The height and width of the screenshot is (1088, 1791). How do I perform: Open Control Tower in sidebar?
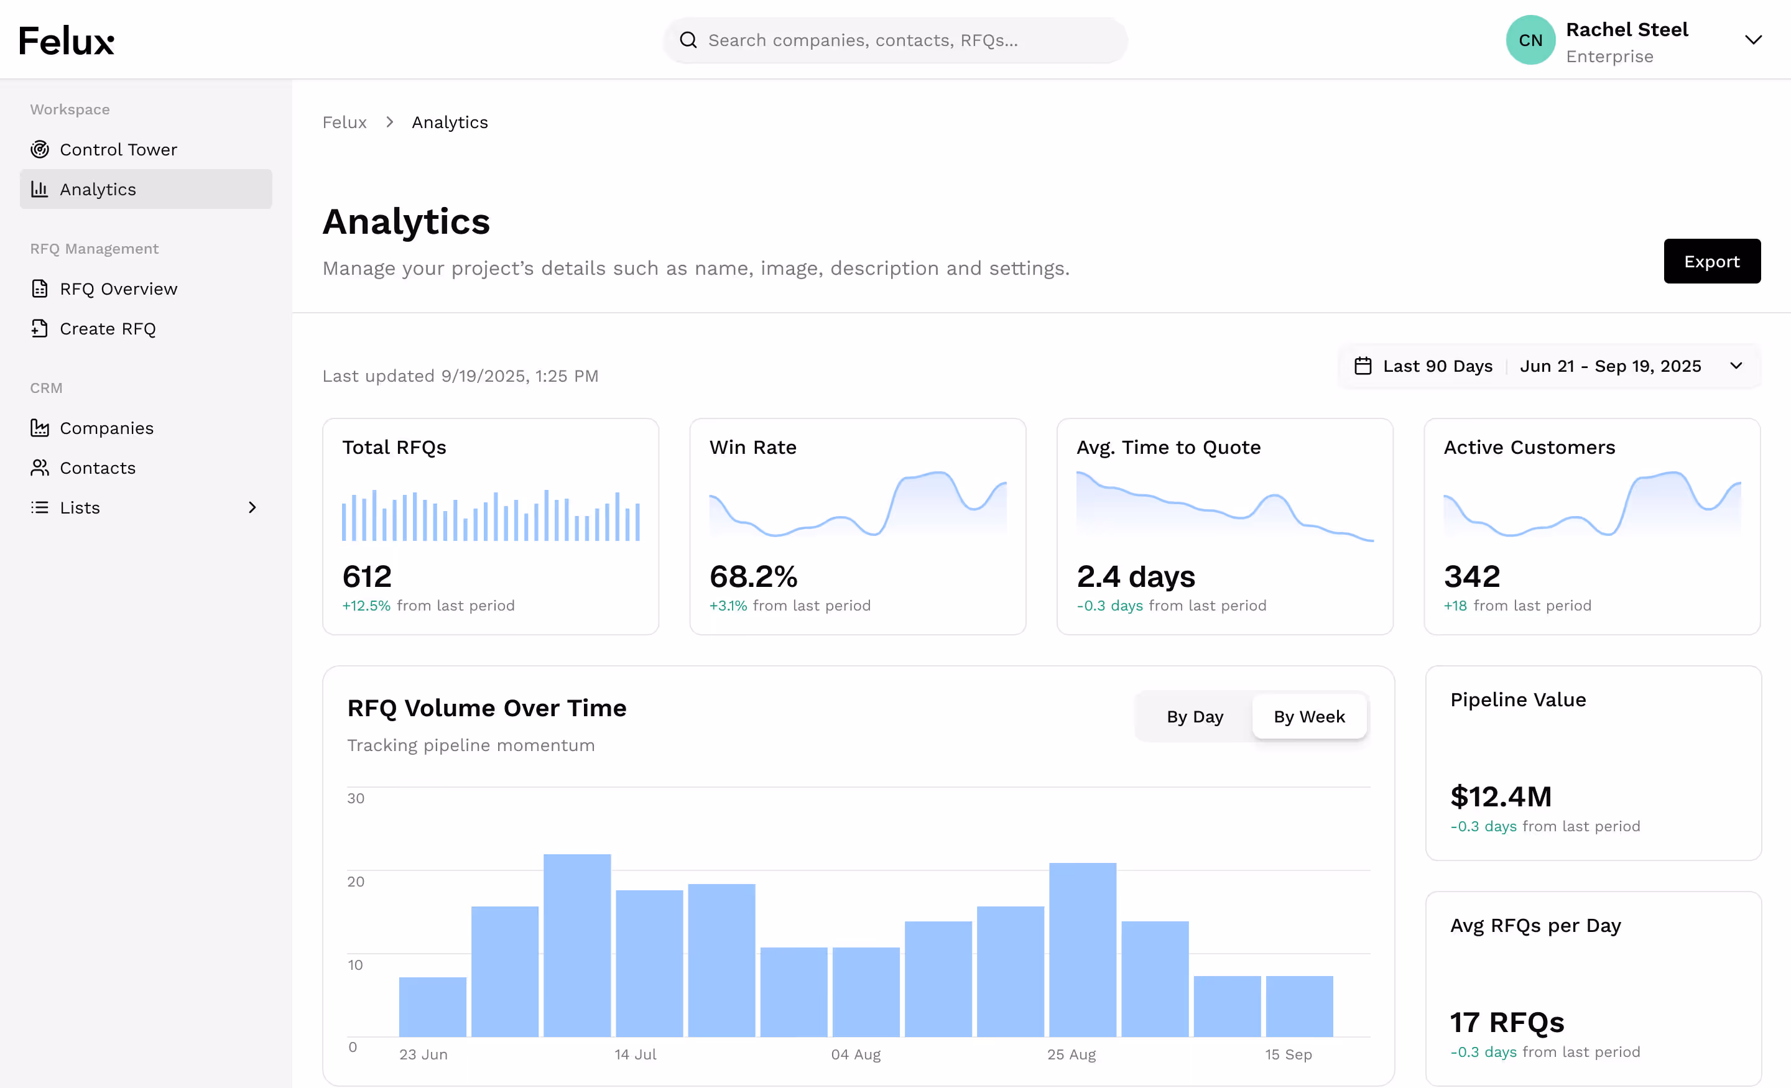[119, 150]
